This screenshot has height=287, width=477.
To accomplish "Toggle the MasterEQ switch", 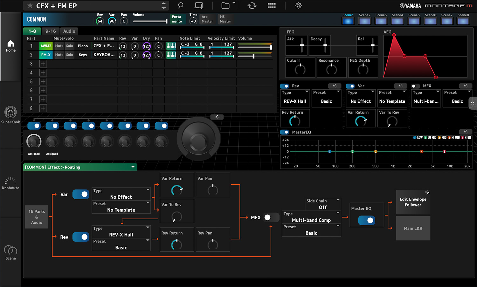I will (285, 132).
